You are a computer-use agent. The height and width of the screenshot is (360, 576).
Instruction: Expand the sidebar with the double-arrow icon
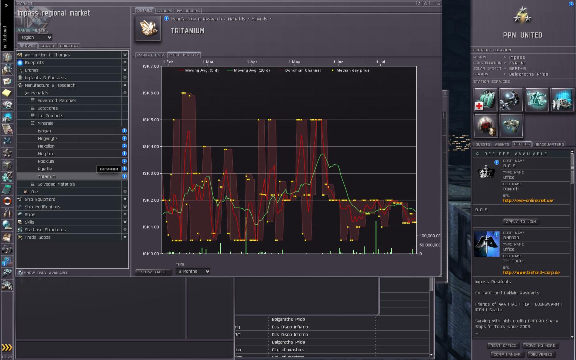(x=6, y=5)
